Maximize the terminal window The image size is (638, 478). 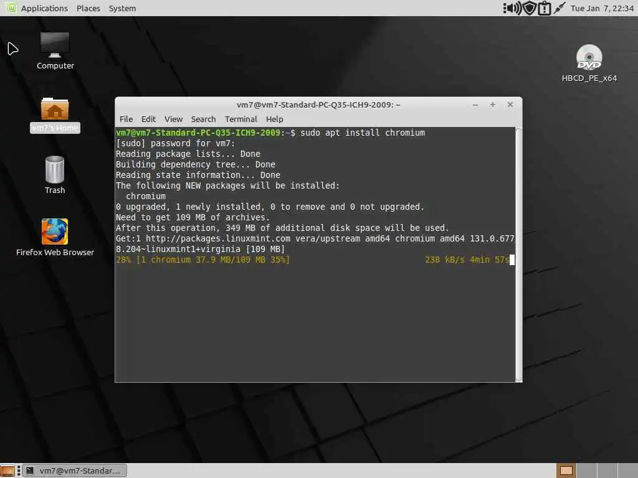pyautogui.click(x=493, y=105)
